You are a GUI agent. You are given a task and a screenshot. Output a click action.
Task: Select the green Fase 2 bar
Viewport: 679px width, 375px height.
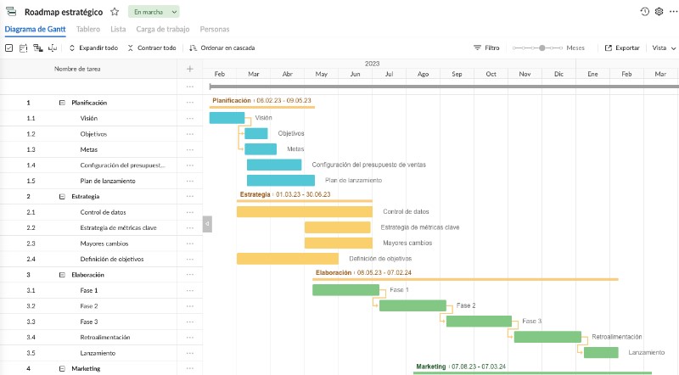tap(412, 305)
